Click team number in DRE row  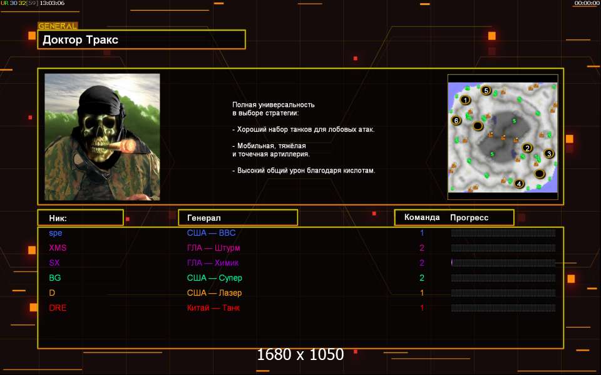point(422,307)
